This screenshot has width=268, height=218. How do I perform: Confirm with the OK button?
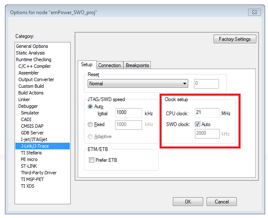click(188, 201)
